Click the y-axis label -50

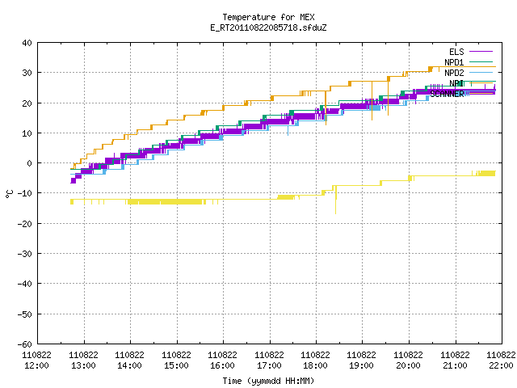coord(25,314)
